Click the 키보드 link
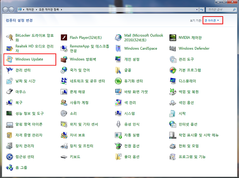The height and width of the screenshot is (178, 239). (x=75, y=157)
